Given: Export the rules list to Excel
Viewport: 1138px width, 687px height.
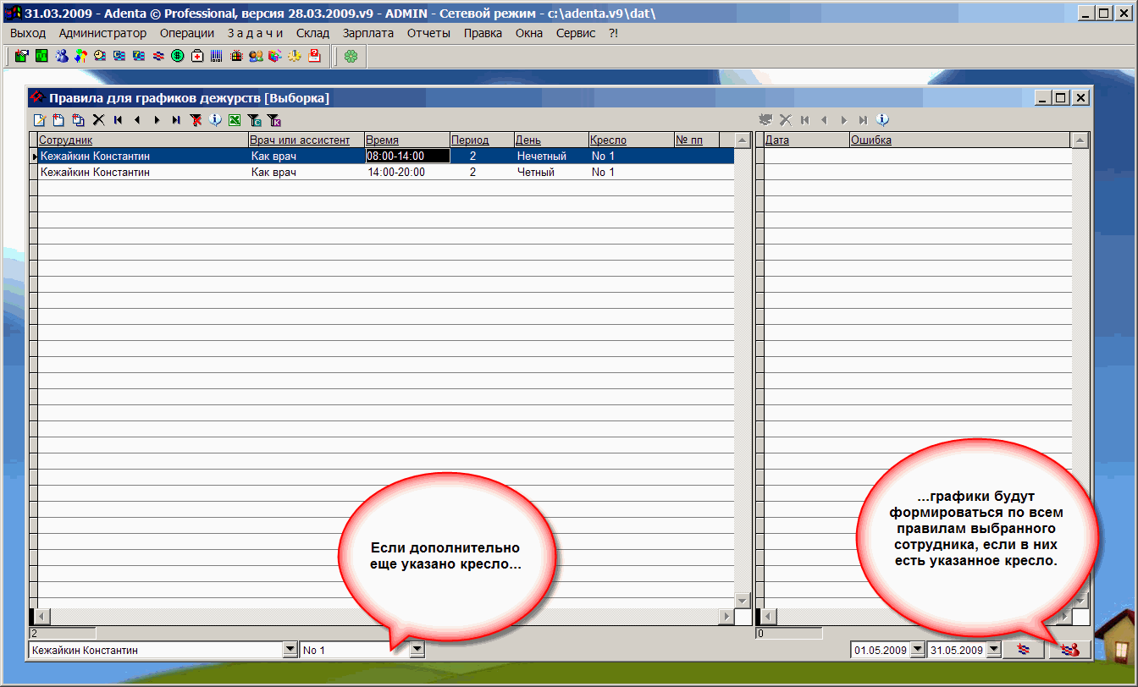Looking at the screenshot, I should point(235,120).
